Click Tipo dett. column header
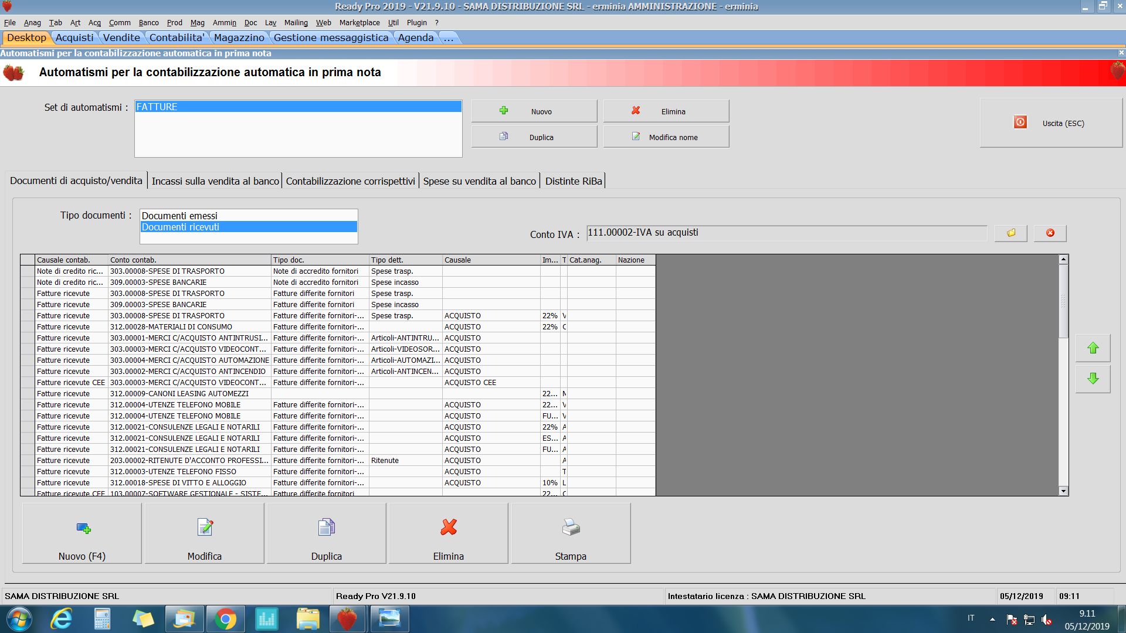Image resolution: width=1126 pixels, height=633 pixels. (x=405, y=260)
